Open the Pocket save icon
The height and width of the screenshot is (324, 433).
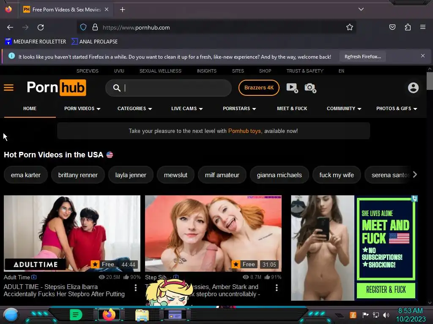point(392,27)
